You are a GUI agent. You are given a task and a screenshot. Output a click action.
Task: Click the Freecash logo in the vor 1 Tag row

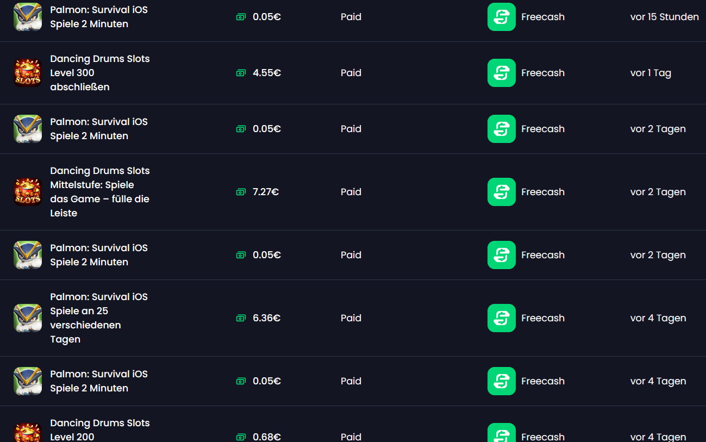click(x=502, y=73)
